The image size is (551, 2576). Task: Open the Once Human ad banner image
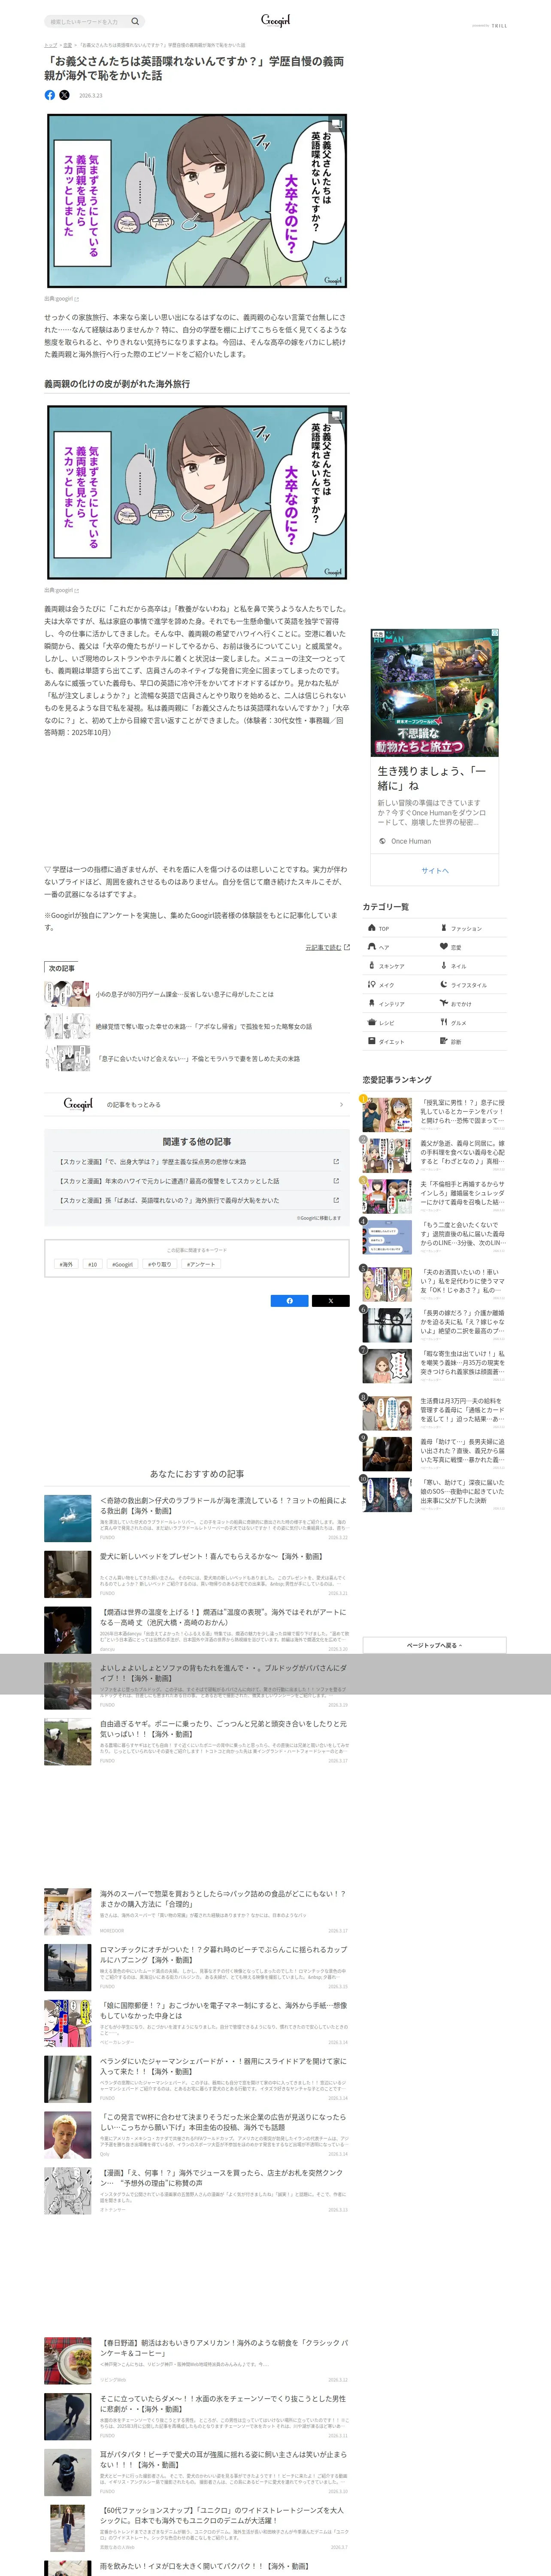tap(435, 692)
